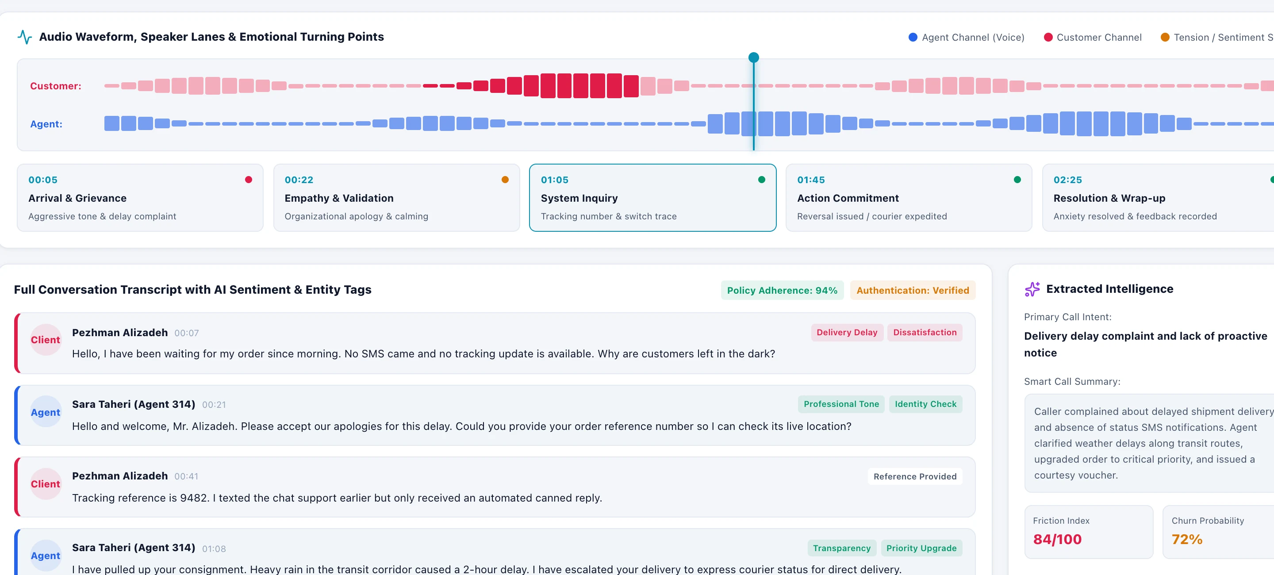The height and width of the screenshot is (575, 1274).
Task: Click timestamp 00:07 next to Pezhman Alizadeh
Action: [186, 333]
